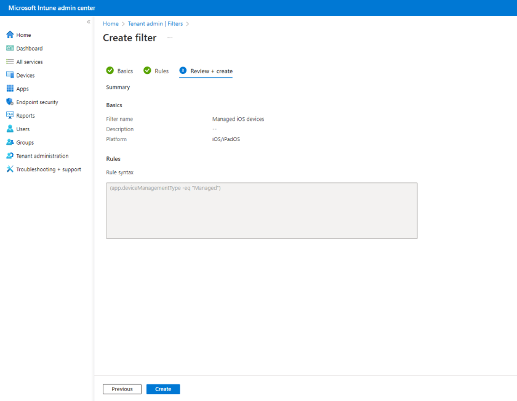Open Troubleshooting + support in the sidebar
Viewport: 517px width, 401px height.
point(49,169)
